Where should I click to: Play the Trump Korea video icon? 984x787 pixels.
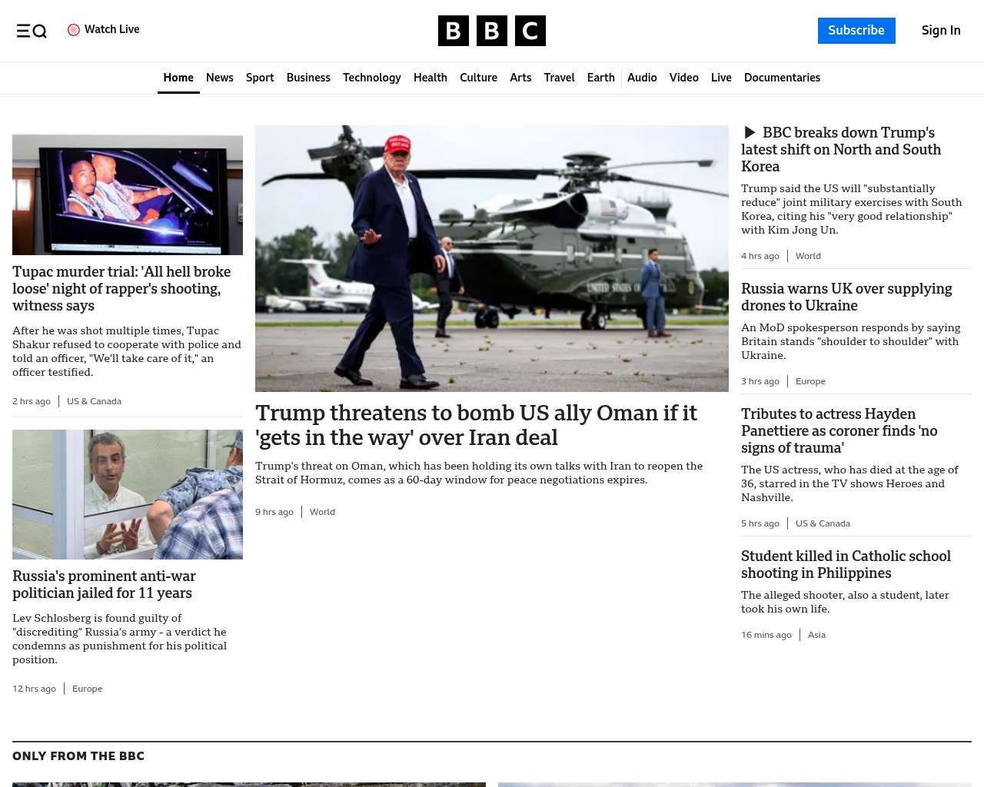pos(750,132)
